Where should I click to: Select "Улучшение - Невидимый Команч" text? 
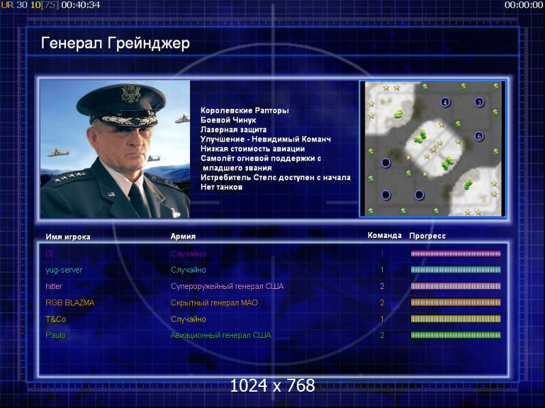click(266, 139)
